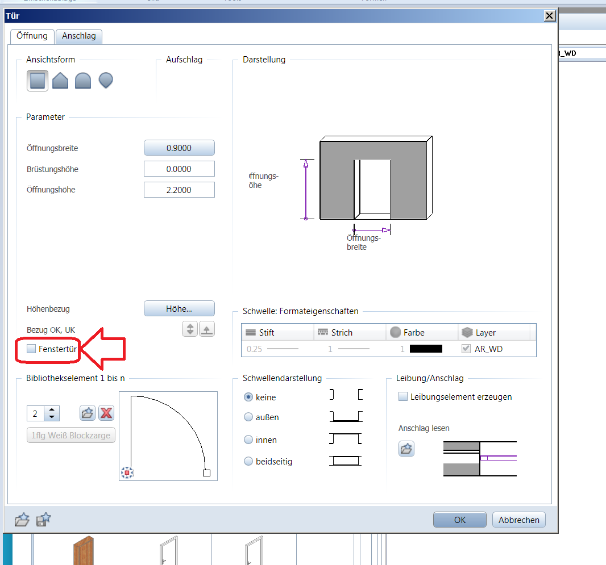Load favorite via bottom-left star folder icon

coord(22,520)
